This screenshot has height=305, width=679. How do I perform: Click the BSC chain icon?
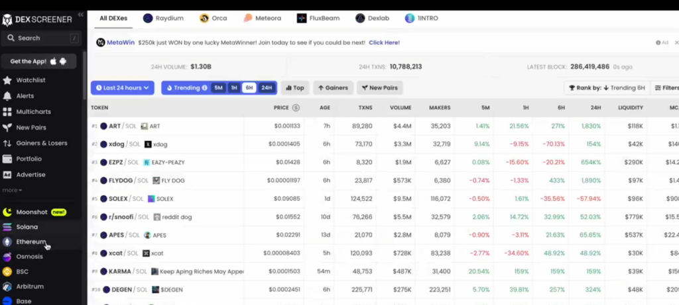(7, 272)
